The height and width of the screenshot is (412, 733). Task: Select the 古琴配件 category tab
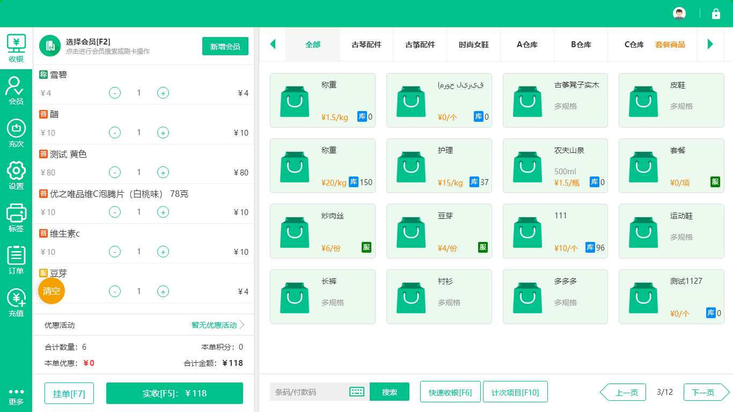[366, 45]
